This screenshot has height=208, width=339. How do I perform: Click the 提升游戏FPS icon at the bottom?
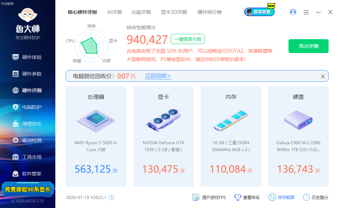[x=196, y=197]
